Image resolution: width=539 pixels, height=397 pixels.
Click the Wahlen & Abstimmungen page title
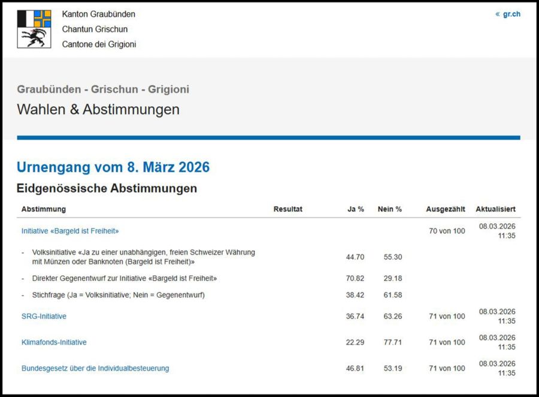pos(98,110)
